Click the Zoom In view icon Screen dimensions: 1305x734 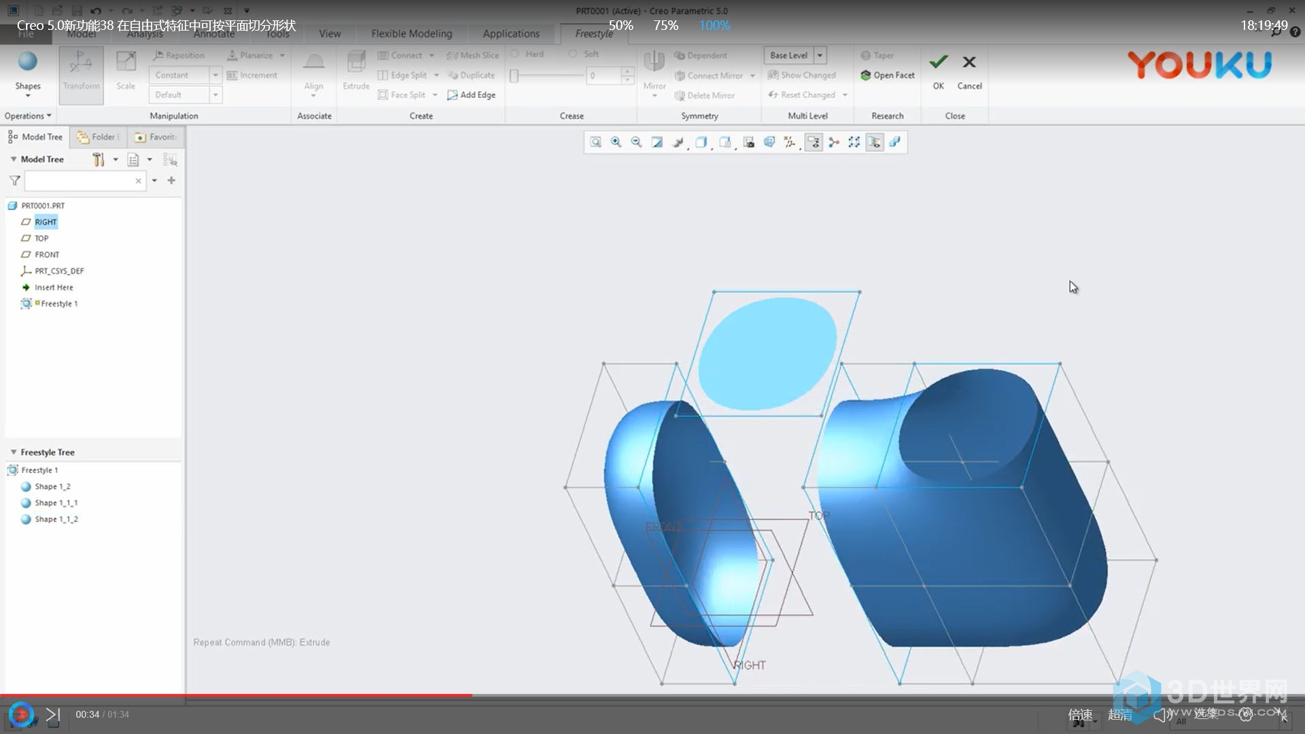click(x=616, y=142)
